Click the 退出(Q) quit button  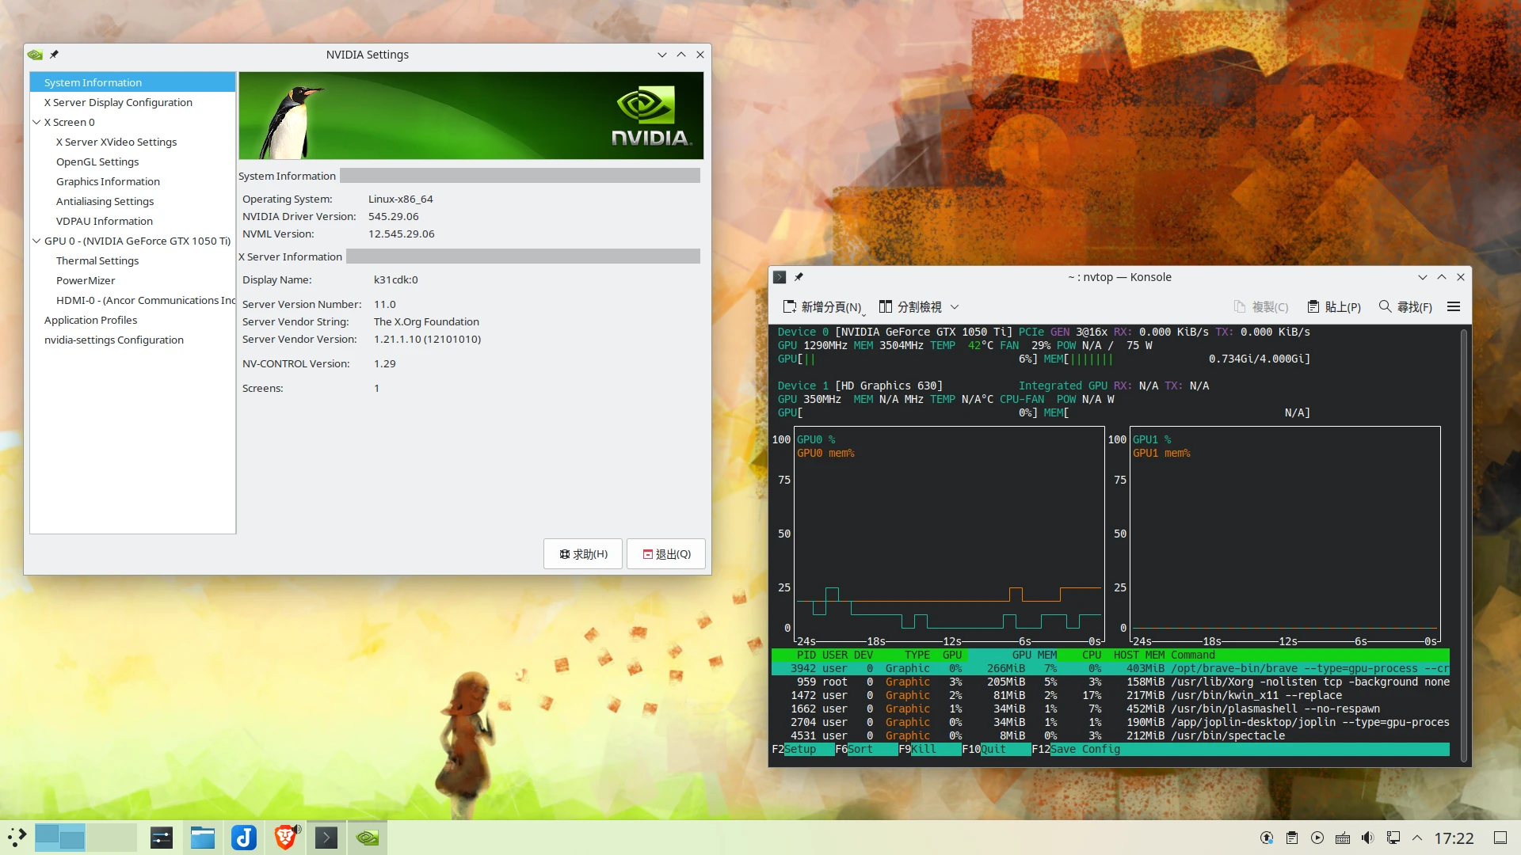pyautogui.click(x=666, y=554)
